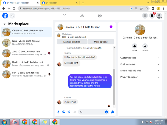This screenshot has height=125, width=167.
Task: Send a thumbs-up like
Action: (x=112, y=112)
